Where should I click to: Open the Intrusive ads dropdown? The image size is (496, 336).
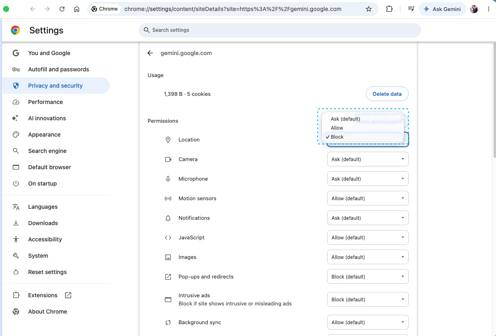tap(368, 300)
